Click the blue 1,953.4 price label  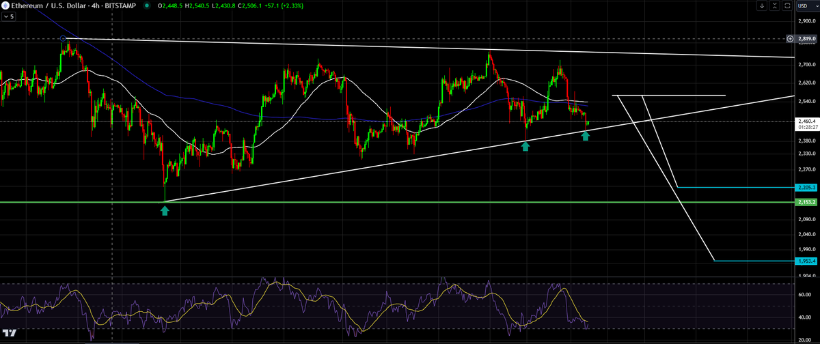pyautogui.click(x=807, y=261)
